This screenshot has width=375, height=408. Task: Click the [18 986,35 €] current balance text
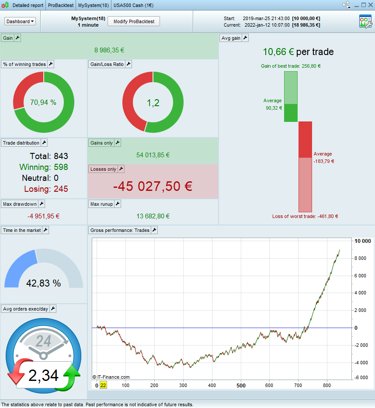tap(306, 25)
